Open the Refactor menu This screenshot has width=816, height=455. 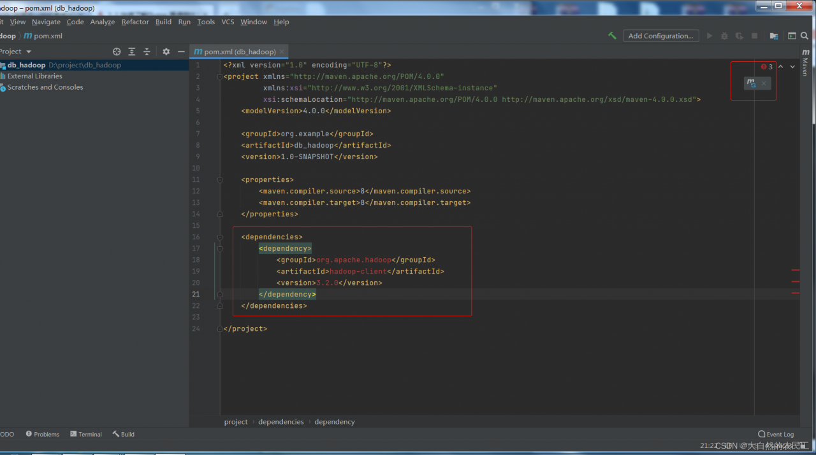135,22
